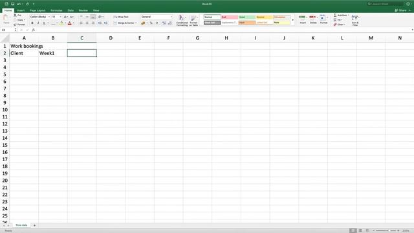
Task: Expand Merge & Center options arrow
Action: pyautogui.click(x=136, y=23)
